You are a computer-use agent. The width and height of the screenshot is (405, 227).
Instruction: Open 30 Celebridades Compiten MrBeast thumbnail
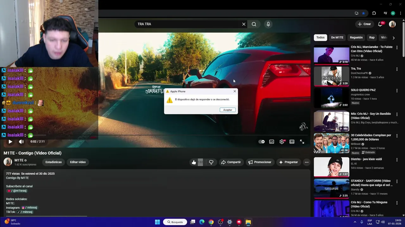point(331,143)
